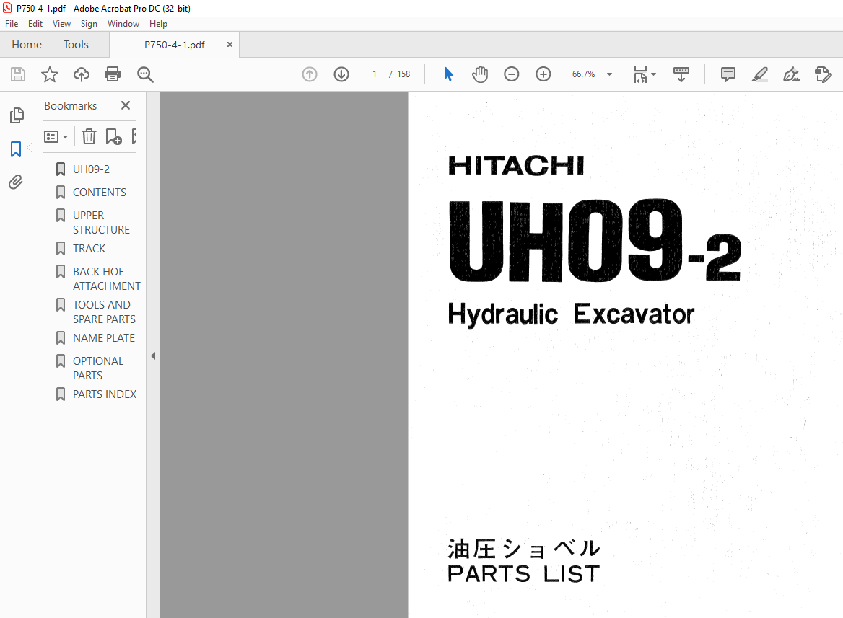
Task: Jump to NAME PLATE bookmark
Action: 104,338
